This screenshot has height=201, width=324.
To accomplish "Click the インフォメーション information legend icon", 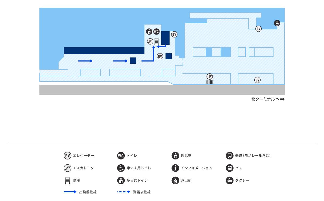I will point(175,168).
